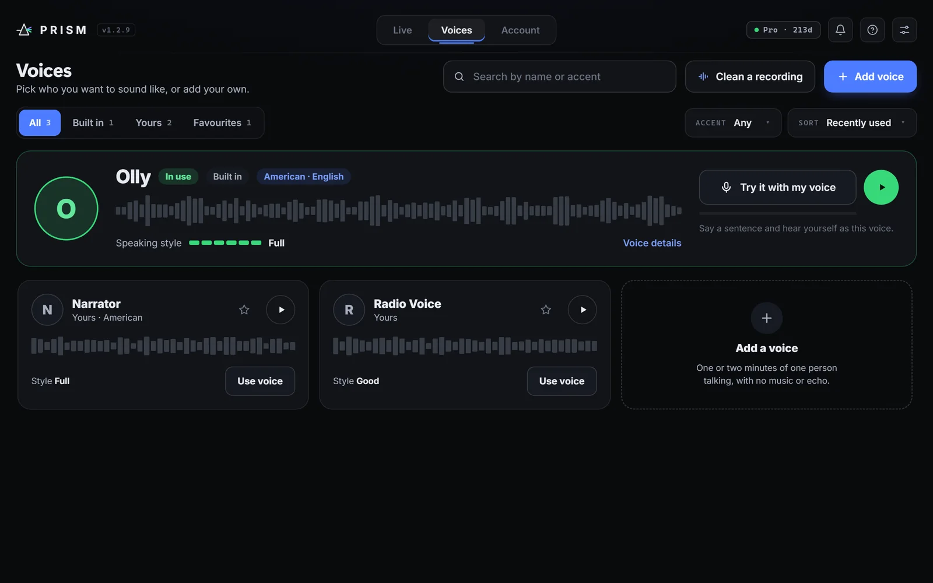Screen dimensions: 933x583
Task: Click the American · English tag
Action: click(x=303, y=177)
